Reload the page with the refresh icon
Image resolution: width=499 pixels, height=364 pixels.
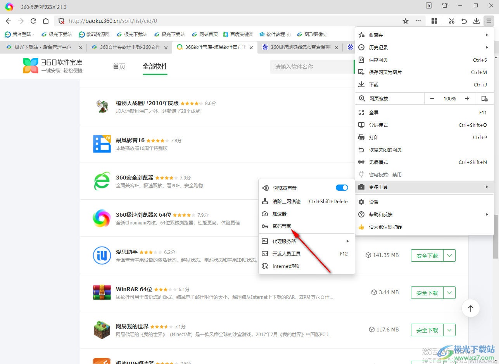coord(33,21)
